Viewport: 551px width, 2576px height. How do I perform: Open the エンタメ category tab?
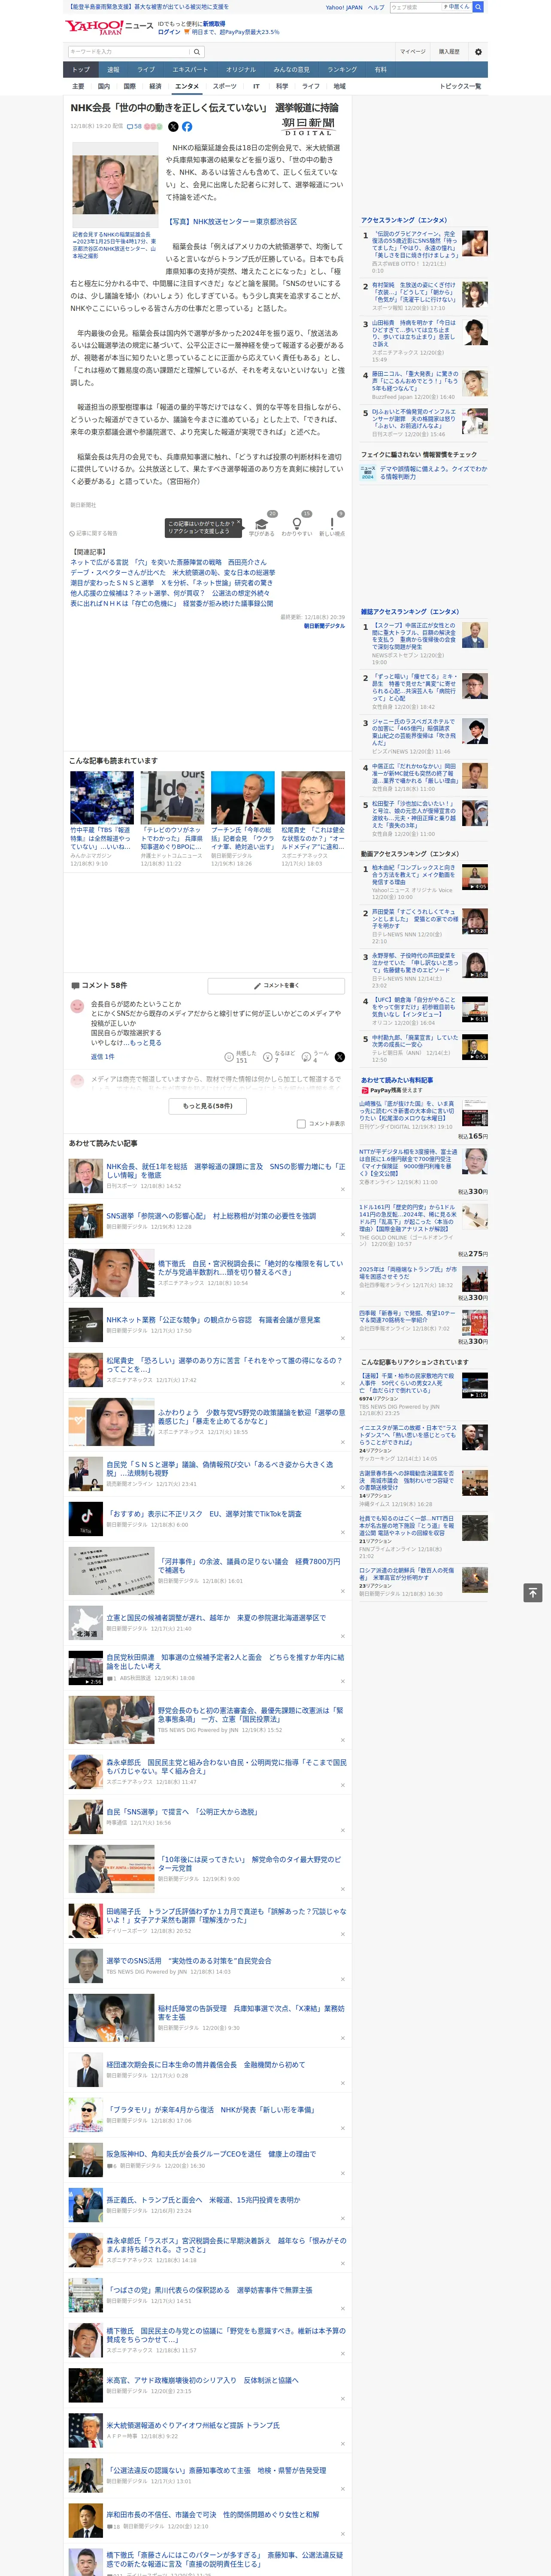187,86
